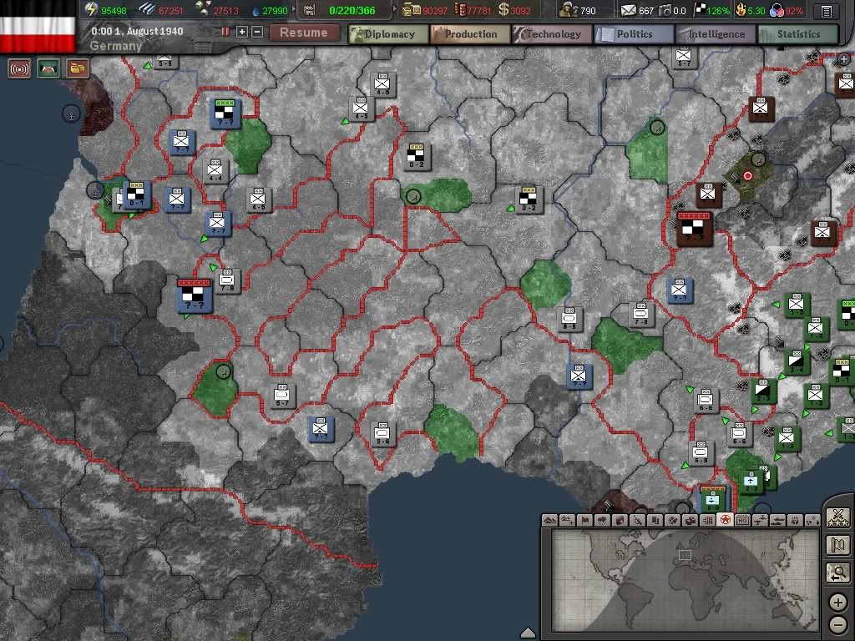Select the warship naval map mode icon
Viewport: 855px width, 641px height.
point(779,521)
